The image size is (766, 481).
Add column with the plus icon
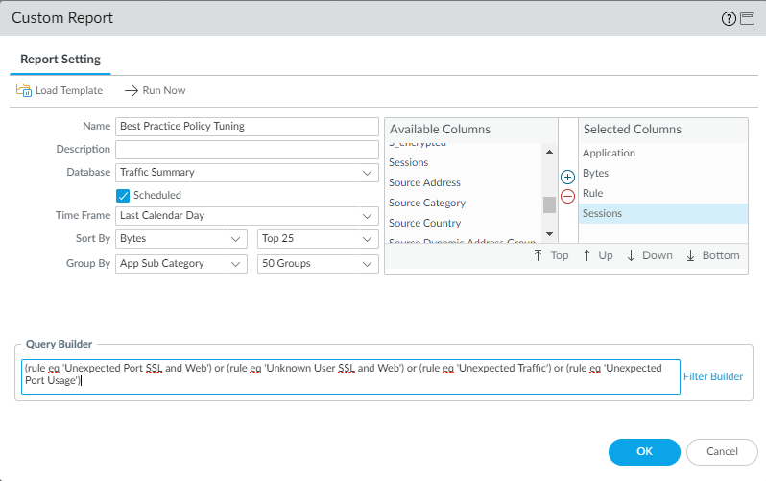[567, 178]
